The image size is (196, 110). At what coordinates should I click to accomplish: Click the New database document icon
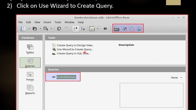click(23, 29)
